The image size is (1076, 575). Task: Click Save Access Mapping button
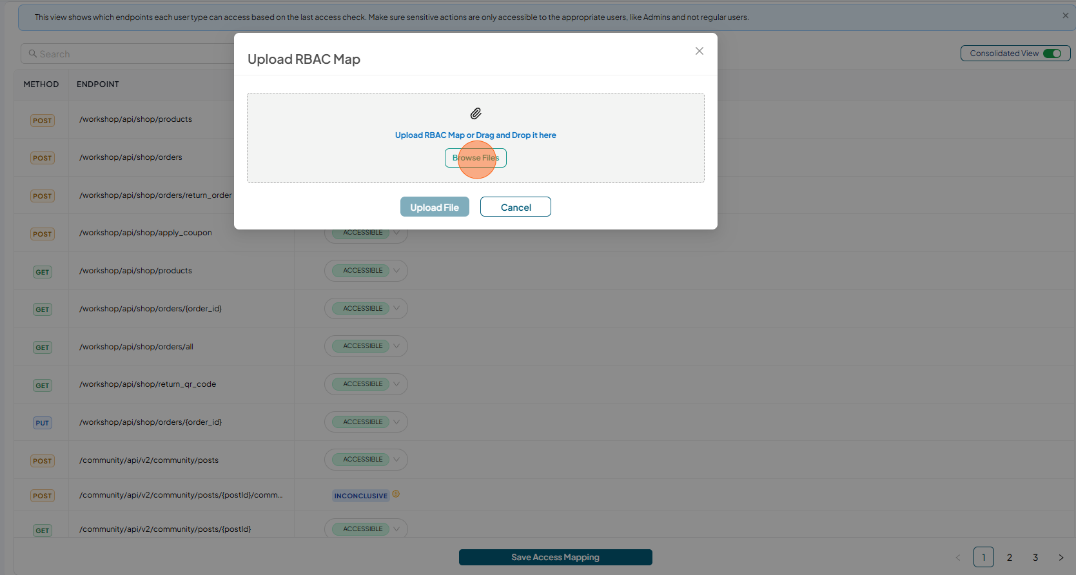pyautogui.click(x=556, y=557)
